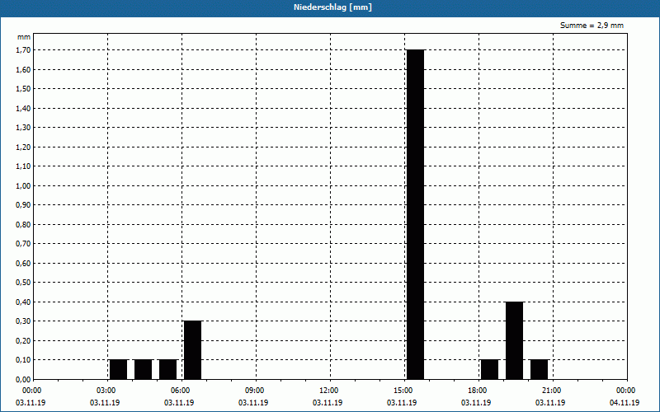Click the 12:00 time label on x-axis
This screenshot has height=412, width=660.
pyautogui.click(x=328, y=391)
